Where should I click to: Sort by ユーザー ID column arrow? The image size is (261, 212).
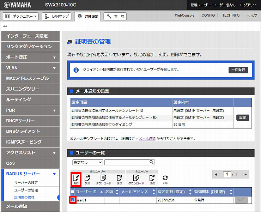(101, 192)
